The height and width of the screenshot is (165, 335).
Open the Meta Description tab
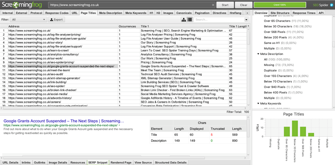coord(110,13)
